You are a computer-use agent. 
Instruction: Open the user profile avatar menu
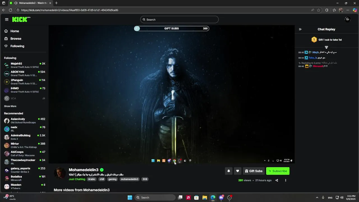(x=348, y=19)
